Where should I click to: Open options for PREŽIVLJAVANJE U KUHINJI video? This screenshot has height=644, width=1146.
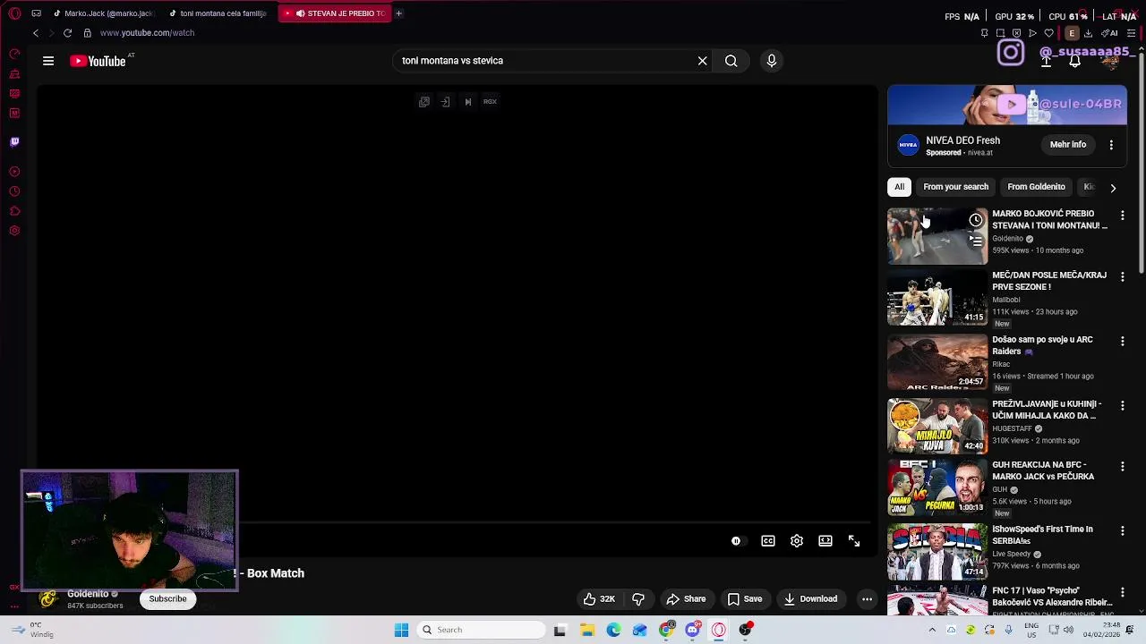(1123, 406)
